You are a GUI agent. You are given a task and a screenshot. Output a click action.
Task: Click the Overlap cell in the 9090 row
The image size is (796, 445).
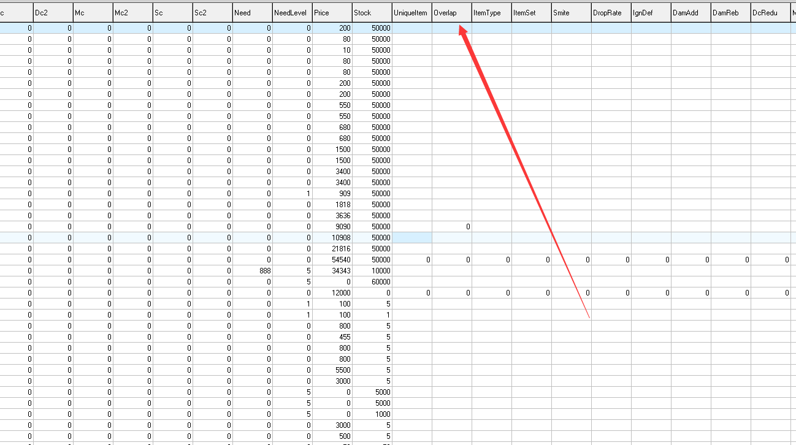pos(452,227)
